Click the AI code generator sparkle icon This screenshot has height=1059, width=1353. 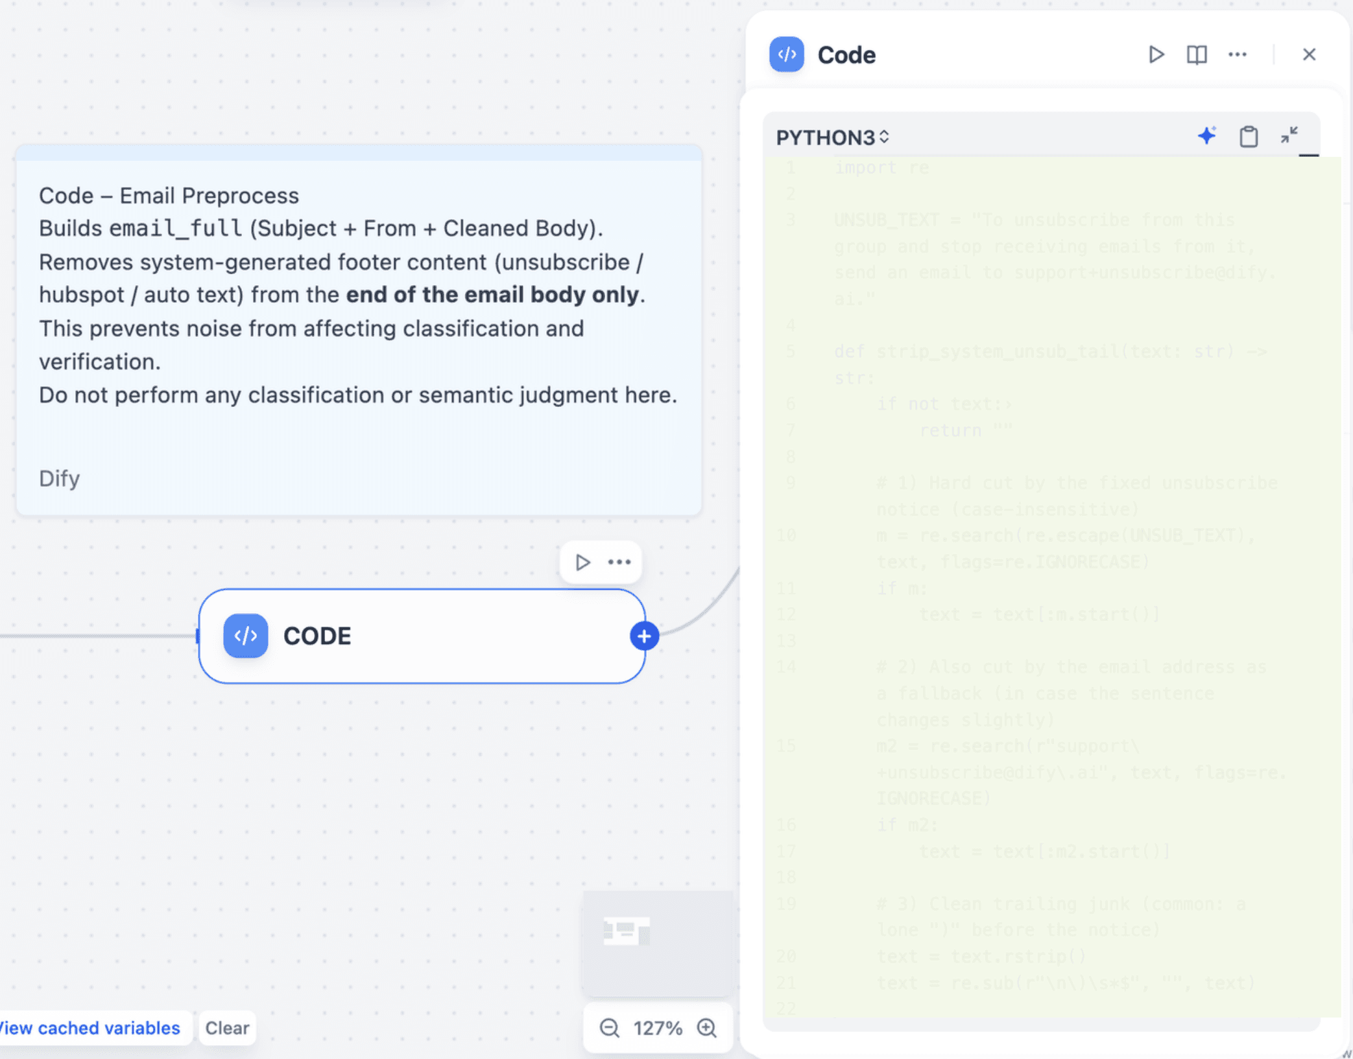point(1206,136)
